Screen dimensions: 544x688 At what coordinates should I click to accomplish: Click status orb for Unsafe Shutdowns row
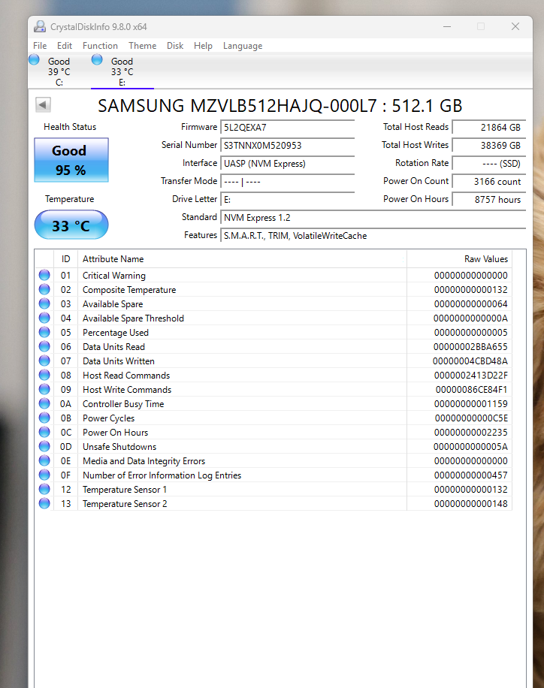[x=44, y=446]
